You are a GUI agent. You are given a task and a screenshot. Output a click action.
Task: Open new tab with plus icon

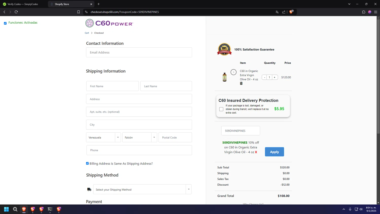99,4
